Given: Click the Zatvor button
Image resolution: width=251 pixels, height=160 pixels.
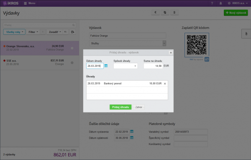Looking at the screenshot, I should (x=138, y=107).
